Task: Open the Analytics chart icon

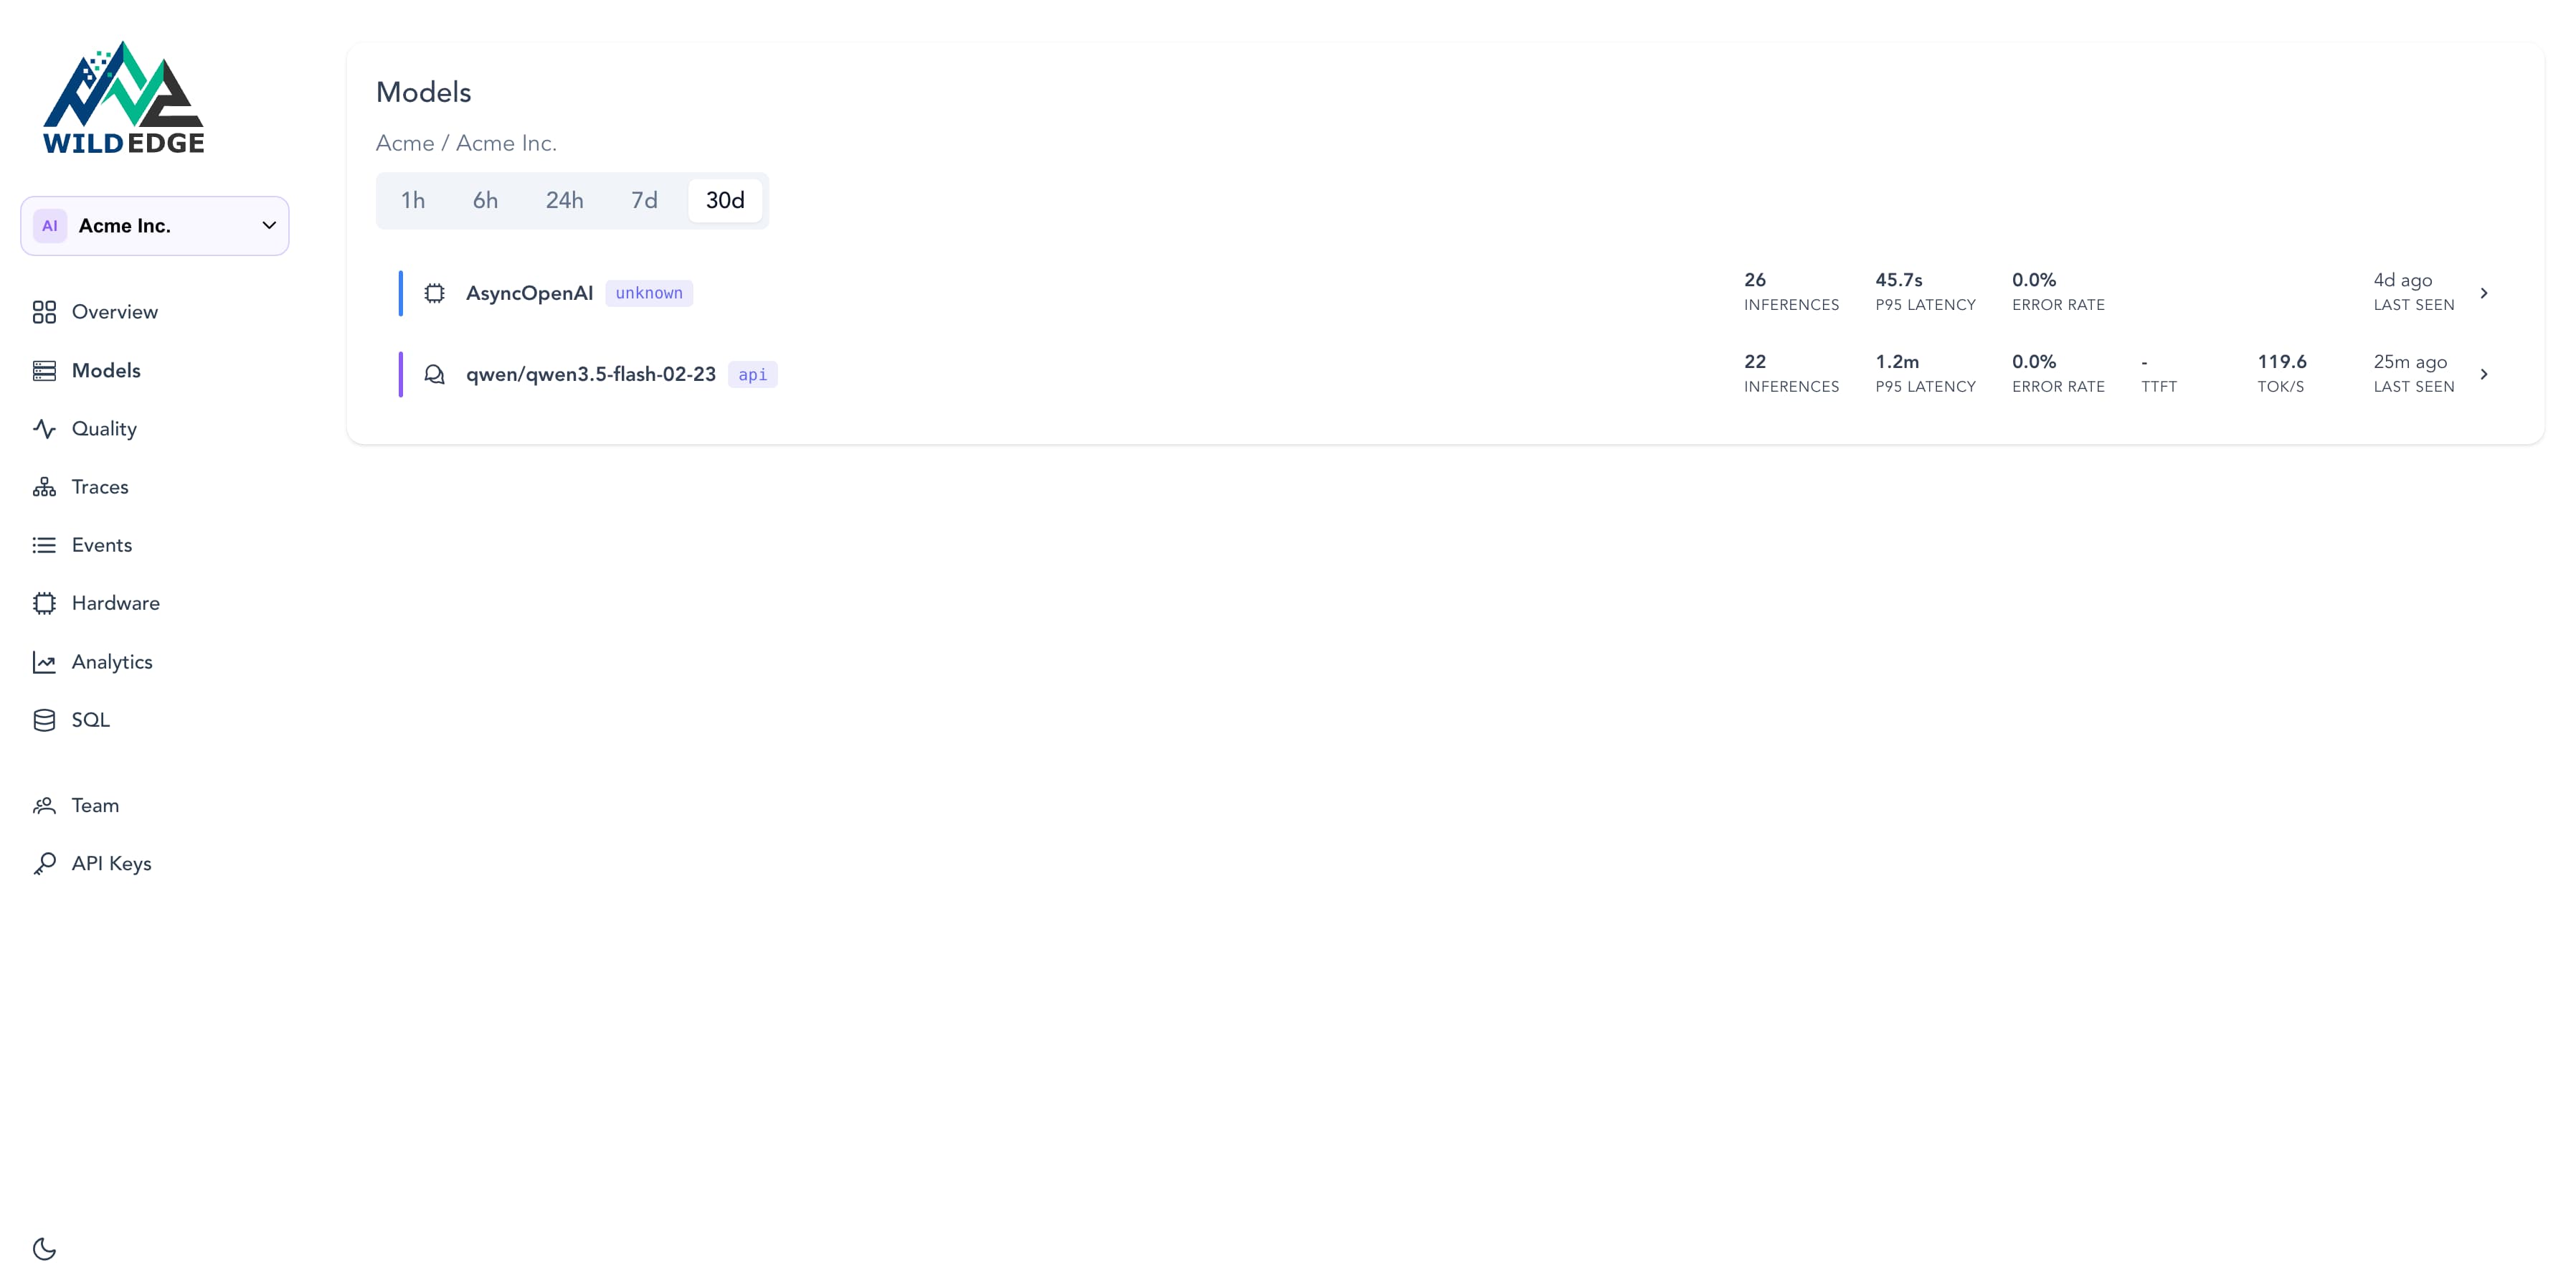Action: pyautogui.click(x=44, y=661)
